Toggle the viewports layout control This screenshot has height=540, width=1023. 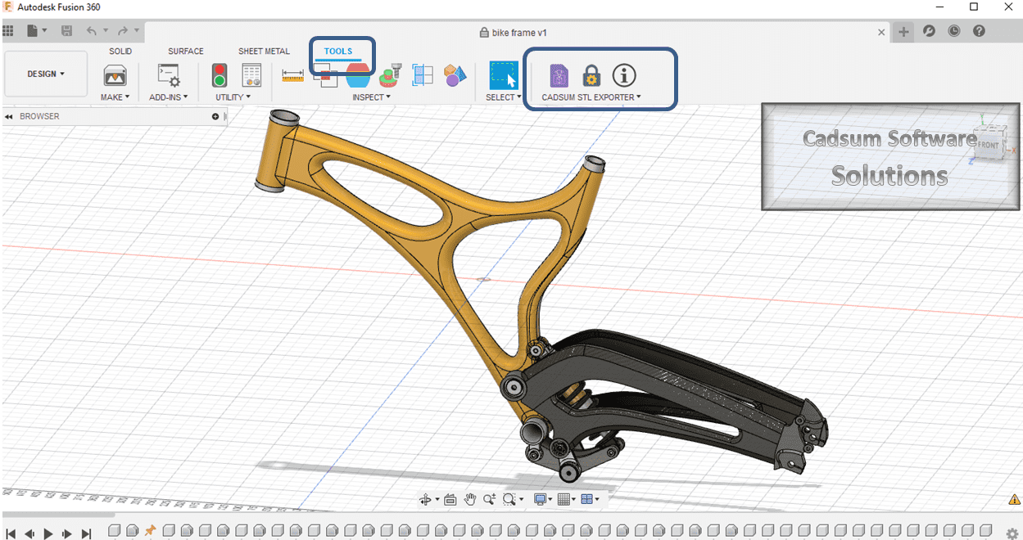pyautogui.click(x=585, y=498)
